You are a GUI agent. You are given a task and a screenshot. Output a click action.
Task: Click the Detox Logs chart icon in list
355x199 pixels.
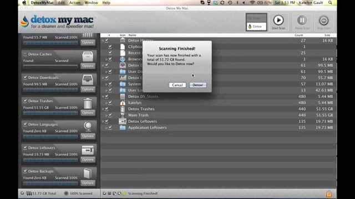click(123, 78)
